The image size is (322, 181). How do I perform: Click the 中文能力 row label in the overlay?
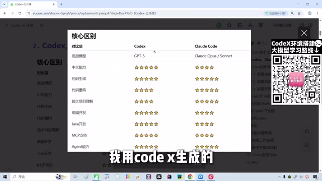[x=79, y=67]
